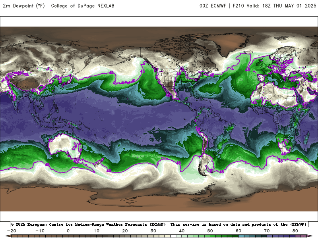Click the -10 legend scale value
Image resolution: width=318 pixels, height=238 pixels.
click(x=40, y=231)
